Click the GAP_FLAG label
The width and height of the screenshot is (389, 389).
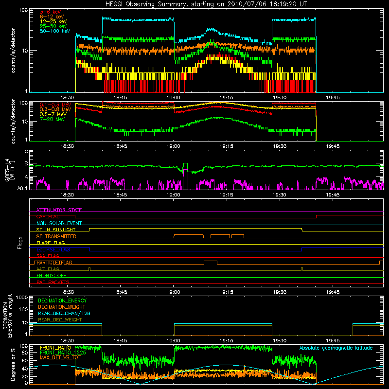[x=48, y=216]
